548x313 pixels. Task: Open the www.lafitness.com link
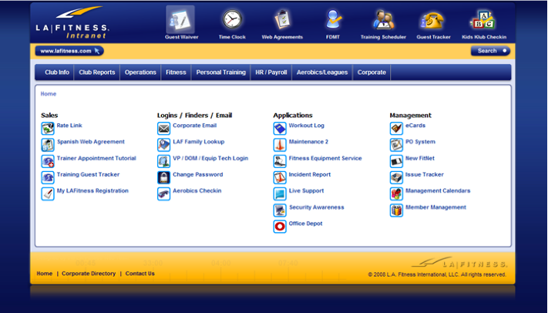click(68, 51)
